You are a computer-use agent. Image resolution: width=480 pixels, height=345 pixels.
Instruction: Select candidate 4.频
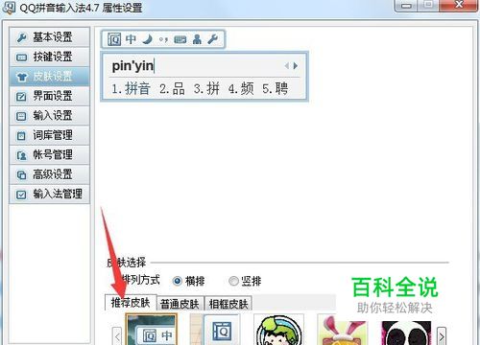241,88
